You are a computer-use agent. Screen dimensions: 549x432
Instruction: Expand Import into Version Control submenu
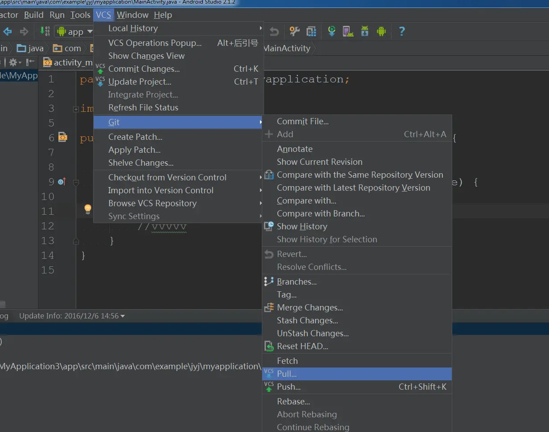[x=178, y=190]
